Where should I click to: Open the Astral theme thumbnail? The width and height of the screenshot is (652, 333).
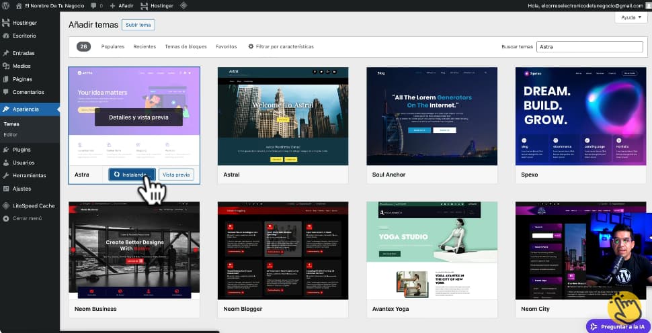[283, 116]
